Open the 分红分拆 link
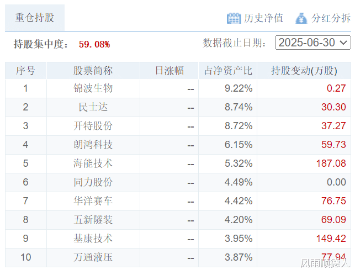This screenshot has width=355, height=275. pos(331,18)
